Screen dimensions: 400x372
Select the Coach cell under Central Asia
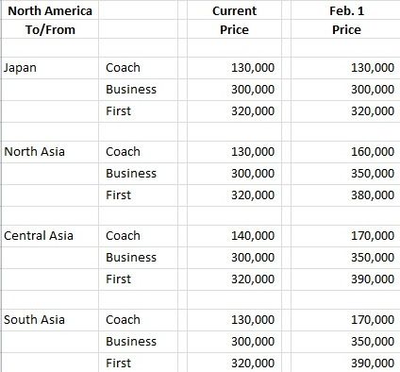coord(138,236)
